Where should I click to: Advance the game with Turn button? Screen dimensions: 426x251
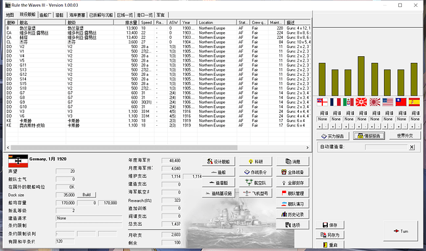pos(401,231)
